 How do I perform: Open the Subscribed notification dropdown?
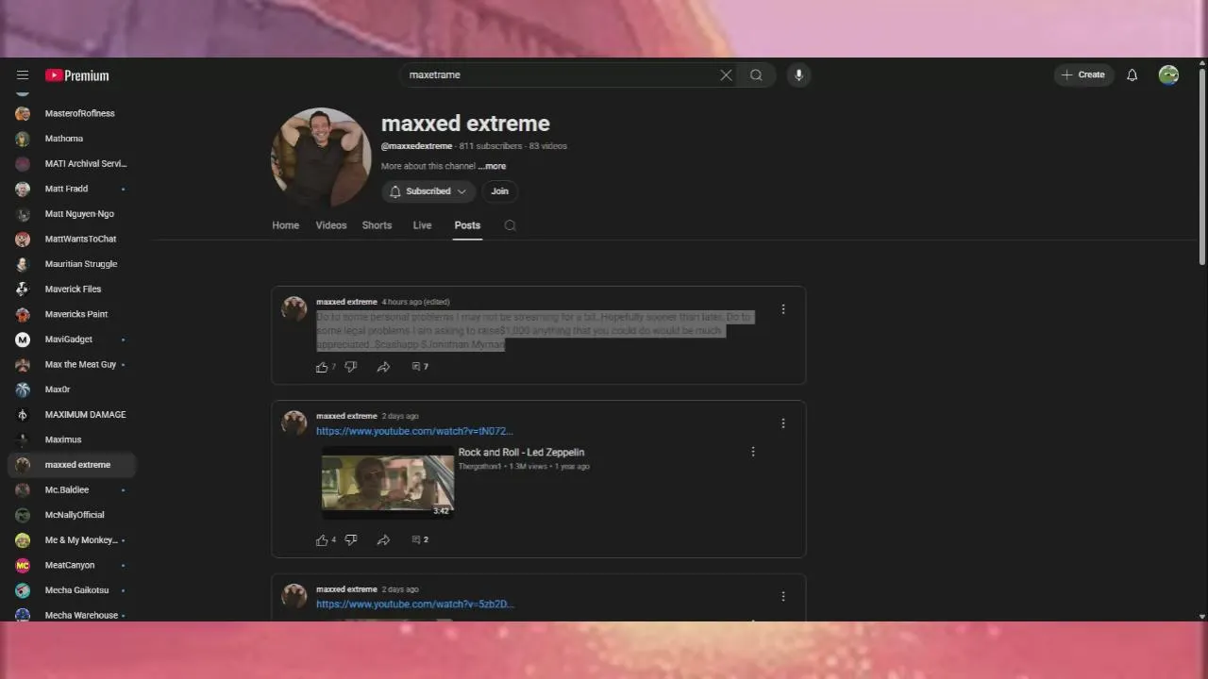coord(428,191)
